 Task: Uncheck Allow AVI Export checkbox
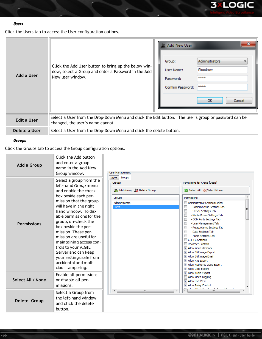click(185, 260)
